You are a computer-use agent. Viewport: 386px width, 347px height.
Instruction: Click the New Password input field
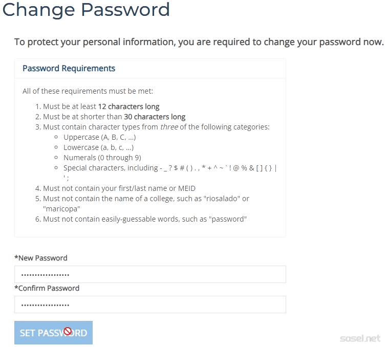tap(150, 274)
